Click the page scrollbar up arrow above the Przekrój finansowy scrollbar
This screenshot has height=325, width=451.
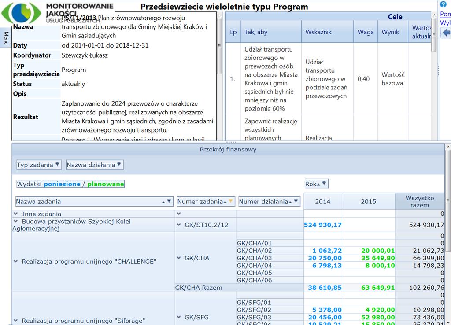[x=448, y=147]
